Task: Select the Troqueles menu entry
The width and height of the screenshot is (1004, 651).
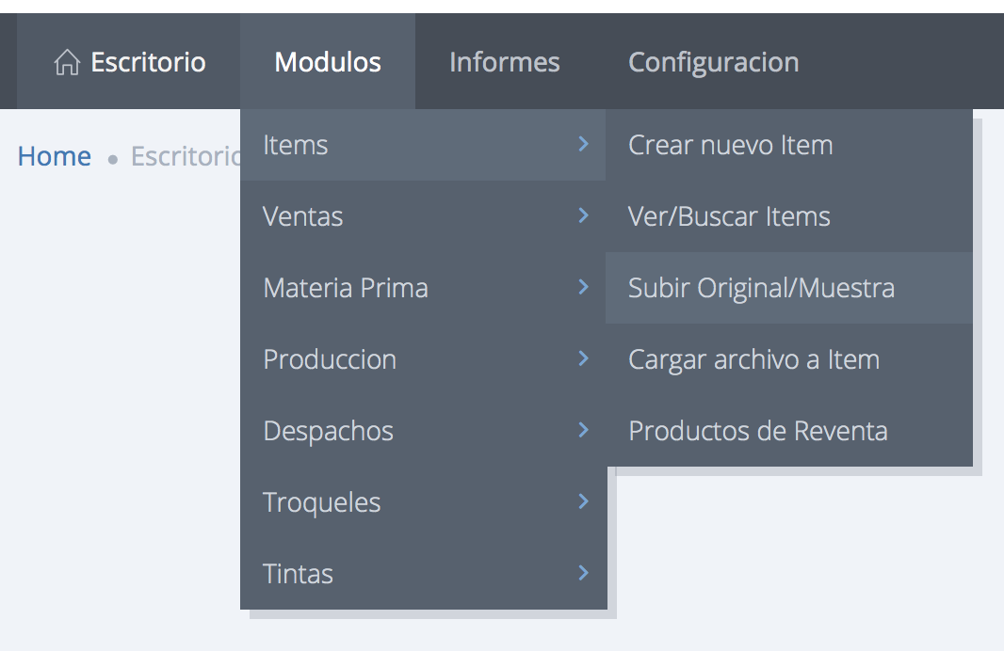Action: click(322, 502)
